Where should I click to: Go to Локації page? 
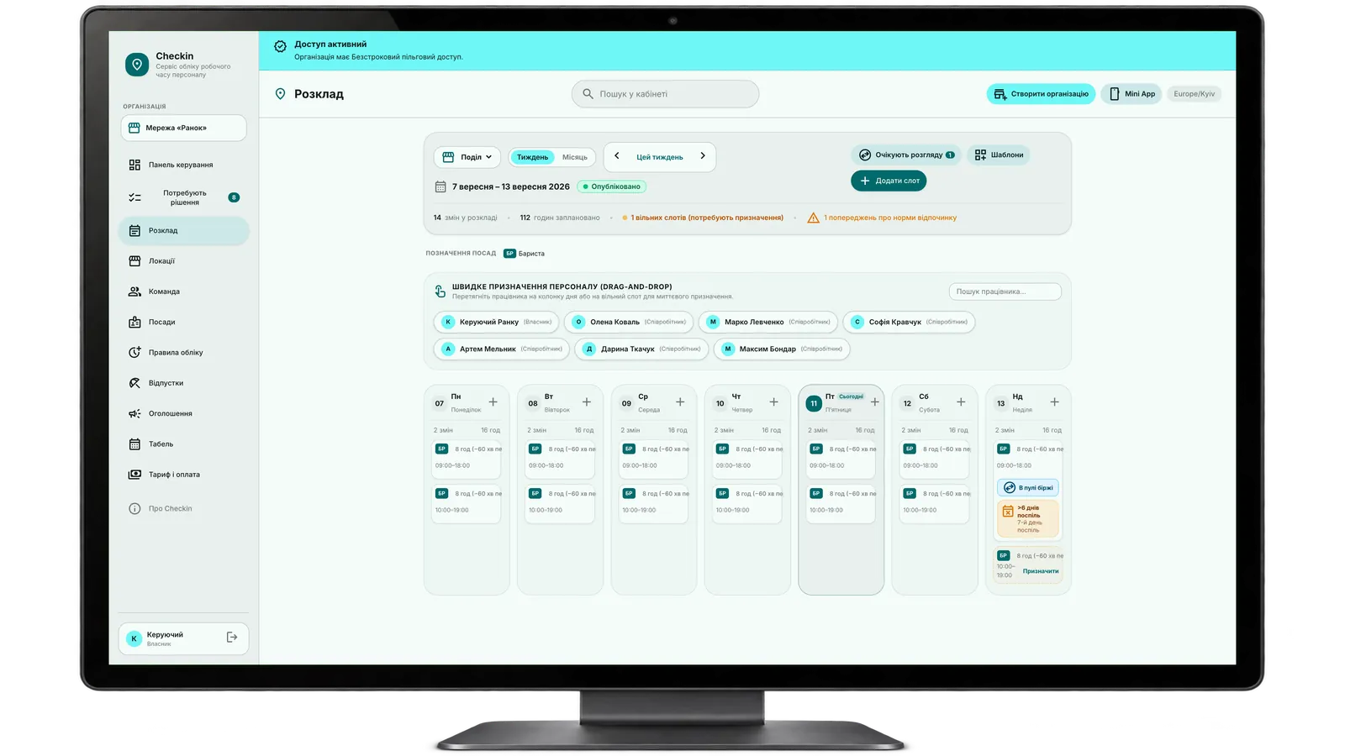183,261
